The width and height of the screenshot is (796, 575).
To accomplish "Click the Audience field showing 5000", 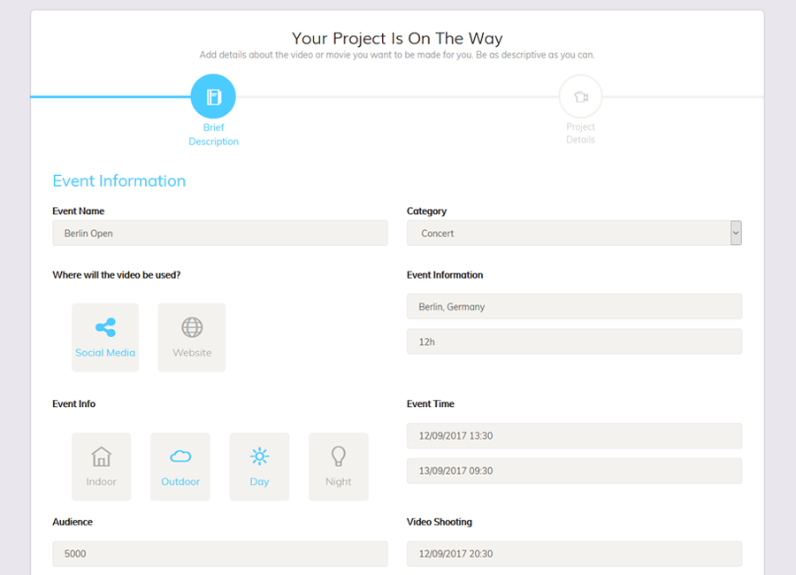I will click(x=219, y=554).
